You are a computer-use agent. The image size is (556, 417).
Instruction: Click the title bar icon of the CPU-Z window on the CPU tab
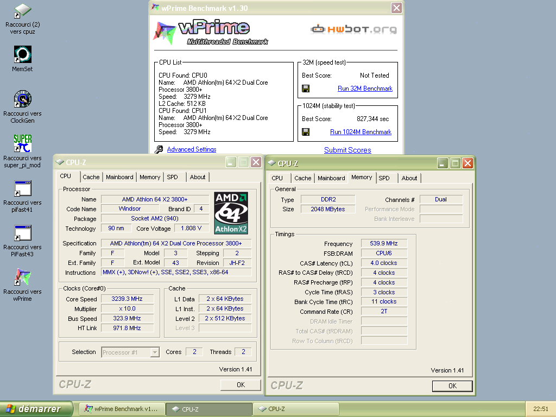click(x=60, y=162)
